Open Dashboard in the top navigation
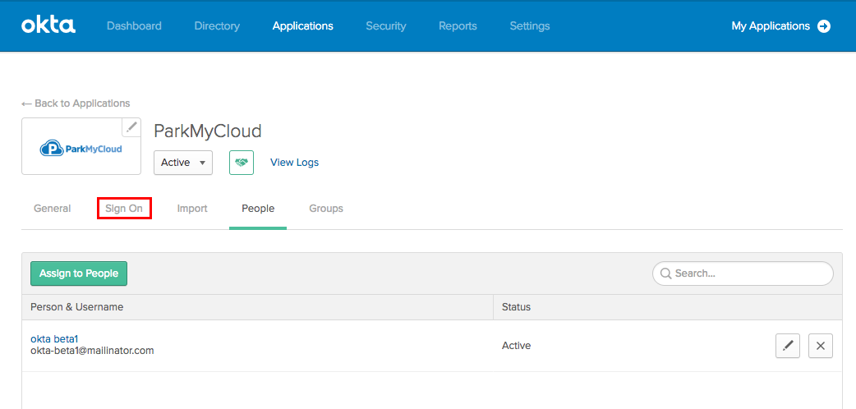The height and width of the screenshot is (409, 856). 134,26
